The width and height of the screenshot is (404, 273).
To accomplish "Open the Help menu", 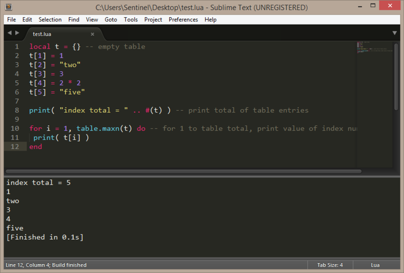I will pos(211,20).
